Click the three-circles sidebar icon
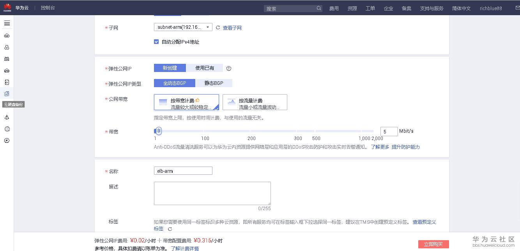This screenshot has width=520, height=251. point(7,47)
